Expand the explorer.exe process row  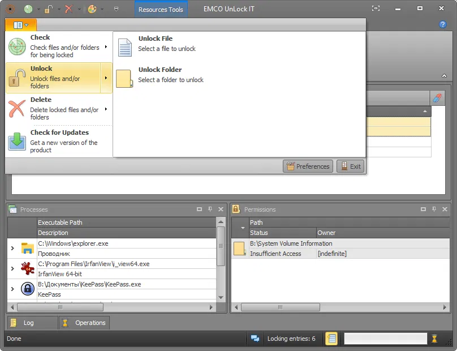pyautogui.click(x=12, y=249)
